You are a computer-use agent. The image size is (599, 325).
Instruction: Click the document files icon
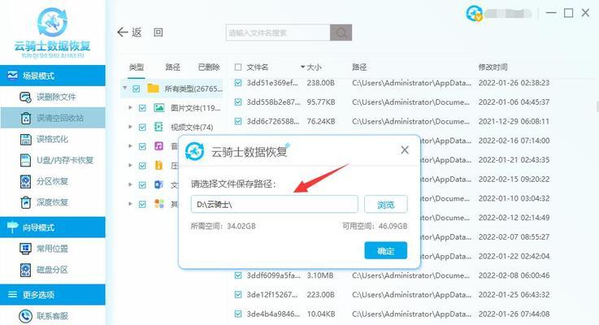159,184
